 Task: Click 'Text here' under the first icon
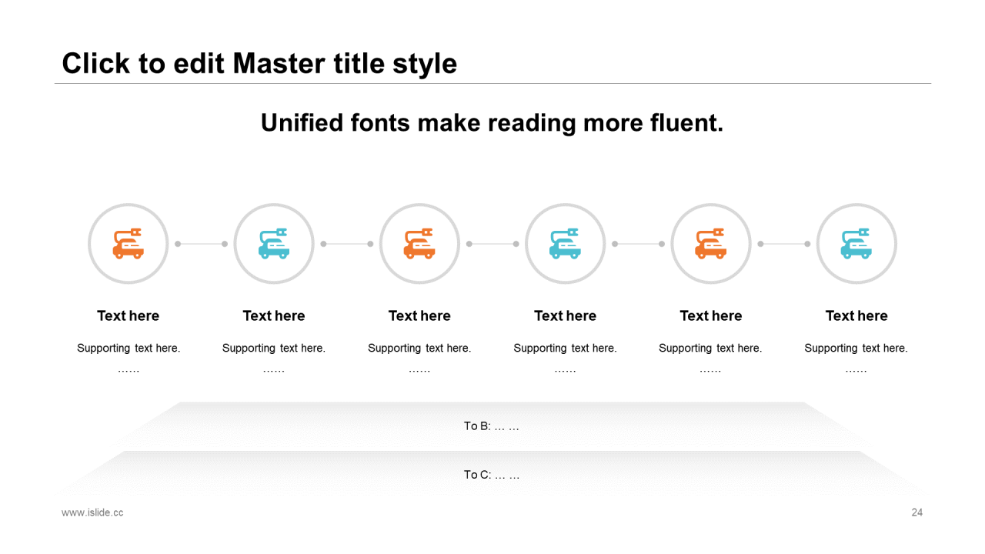tap(128, 316)
